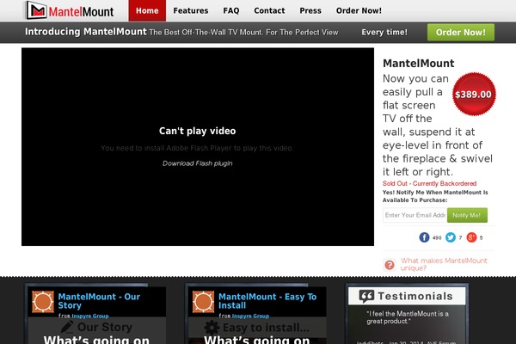Click the Download Flash plugin link
516x344 pixels.
pos(198,163)
